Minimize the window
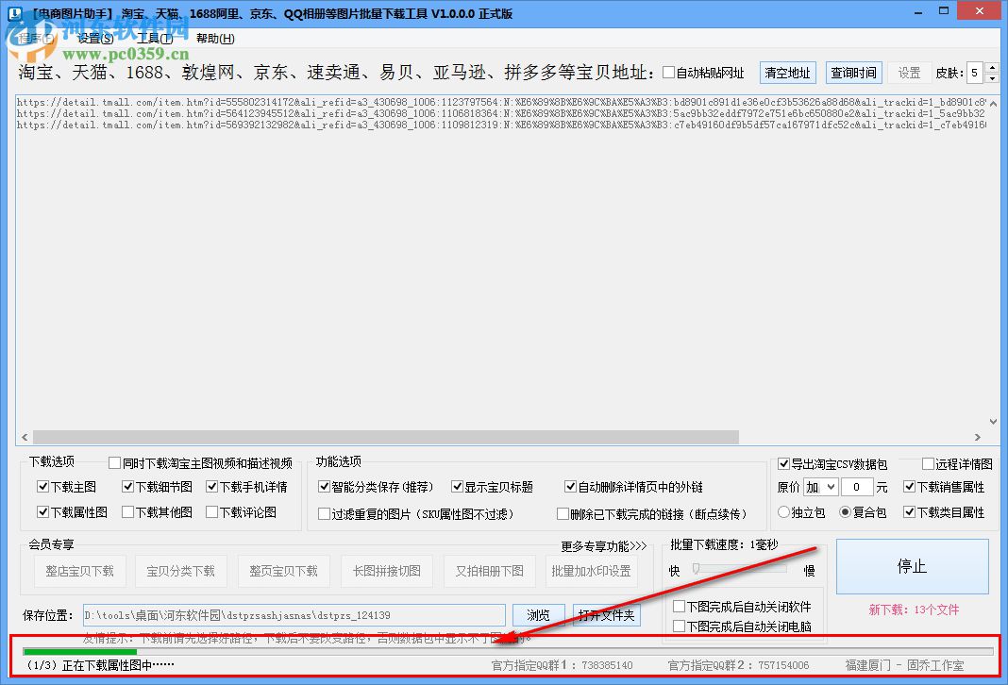The height and width of the screenshot is (685, 1008). 918,11
